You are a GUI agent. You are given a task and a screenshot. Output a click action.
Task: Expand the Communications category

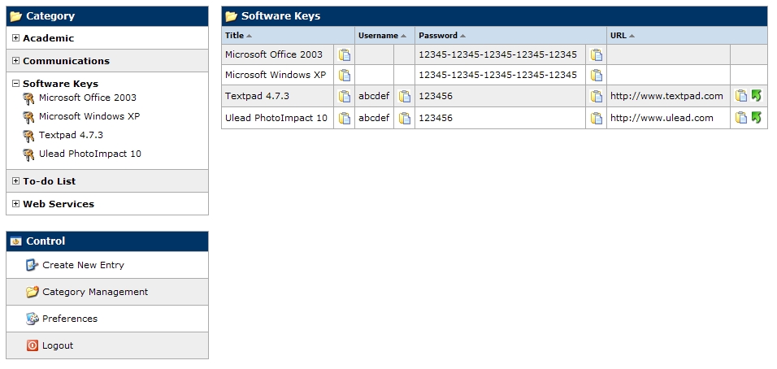tap(16, 60)
